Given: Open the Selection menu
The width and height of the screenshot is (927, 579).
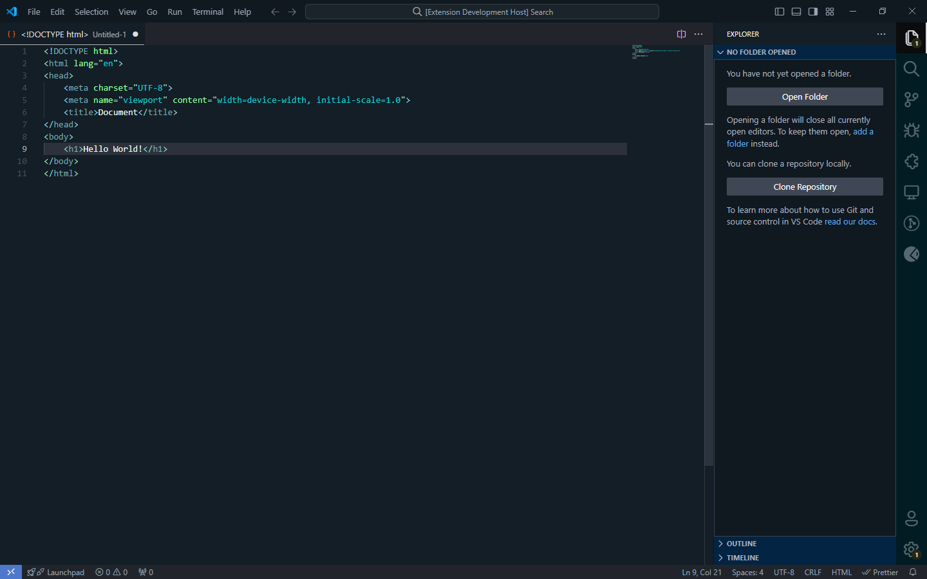Looking at the screenshot, I should 91,12.
